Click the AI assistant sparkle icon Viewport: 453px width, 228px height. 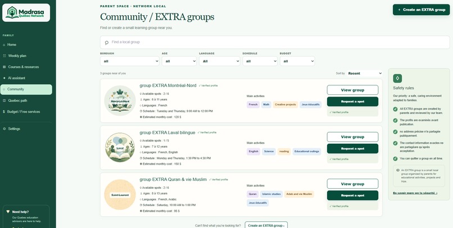click(x=4, y=78)
